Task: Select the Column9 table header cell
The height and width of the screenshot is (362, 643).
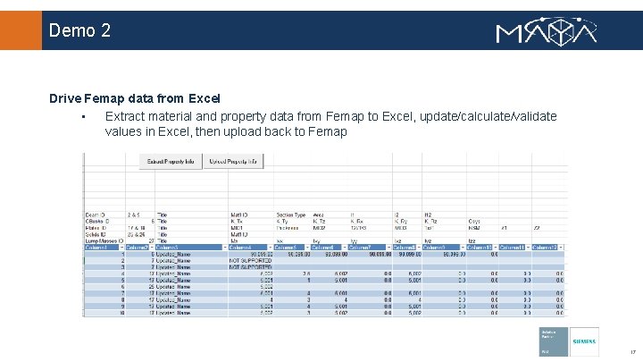Action: point(444,248)
